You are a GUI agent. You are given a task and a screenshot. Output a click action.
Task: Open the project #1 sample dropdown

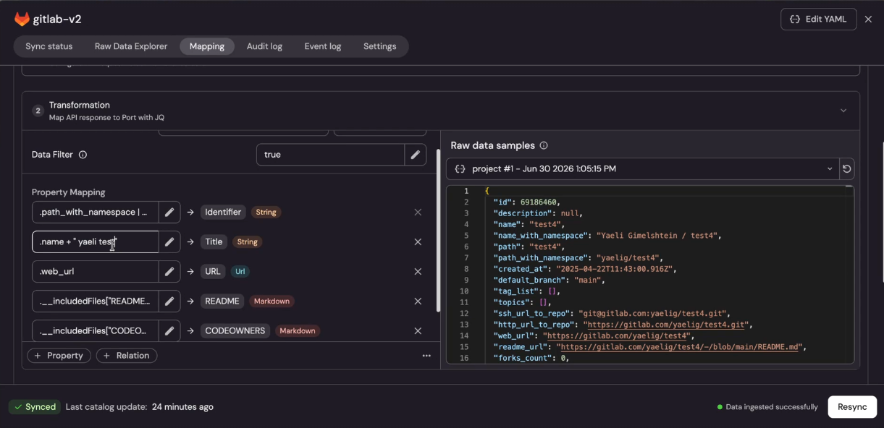tap(642, 169)
